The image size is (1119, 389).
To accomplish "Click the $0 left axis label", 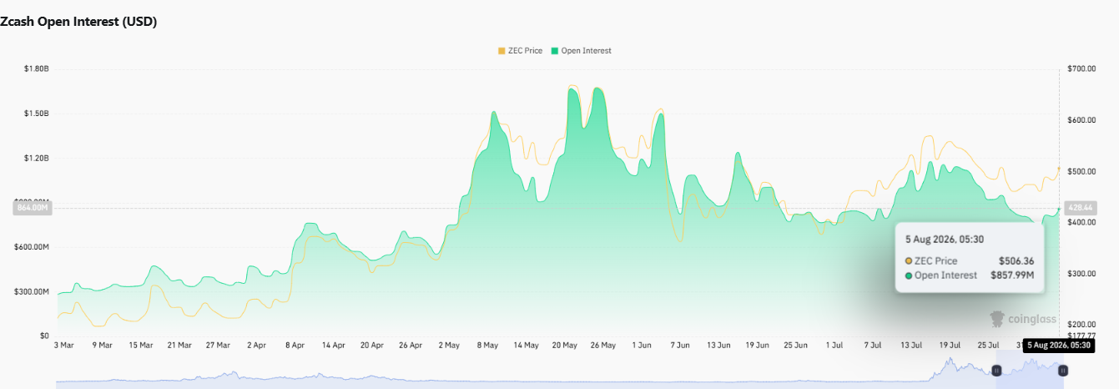I will coord(44,336).
